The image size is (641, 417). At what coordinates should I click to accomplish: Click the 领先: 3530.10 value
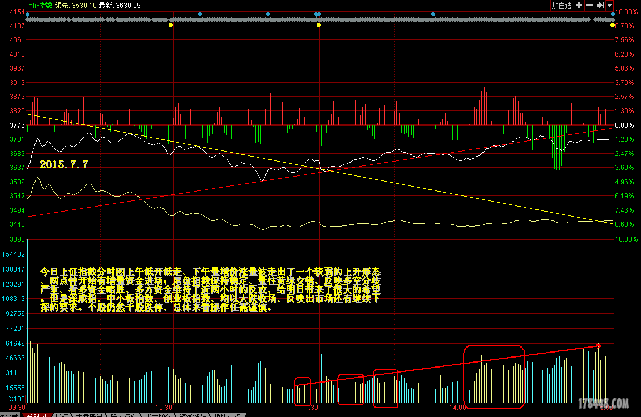point(76,6)
